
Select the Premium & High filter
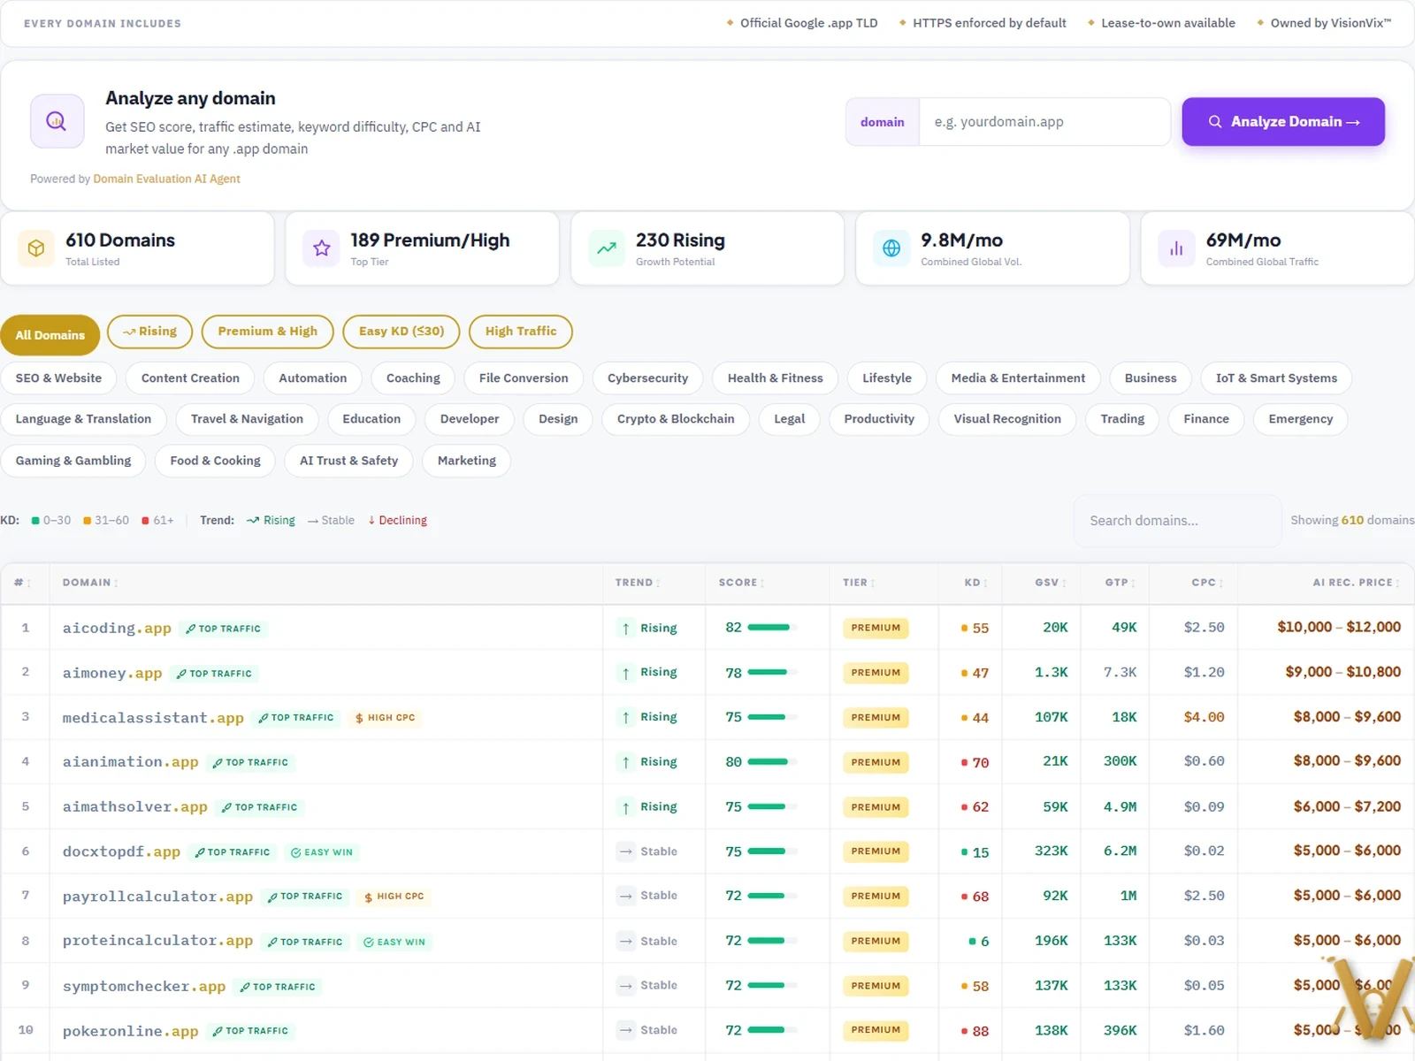click(268, 332)
